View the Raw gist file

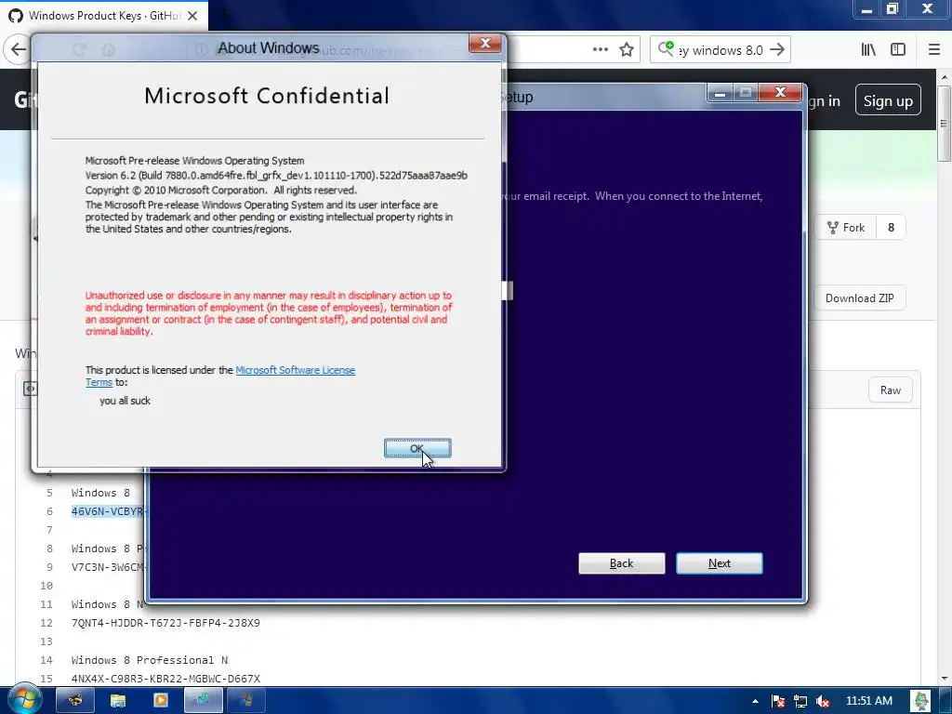890,390
